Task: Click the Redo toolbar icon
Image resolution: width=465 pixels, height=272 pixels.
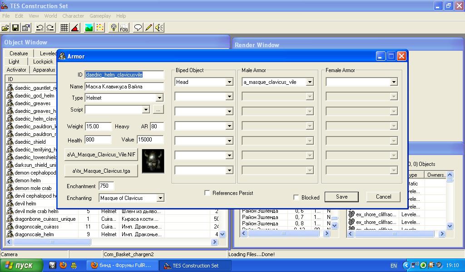Action: coord(50,28)
